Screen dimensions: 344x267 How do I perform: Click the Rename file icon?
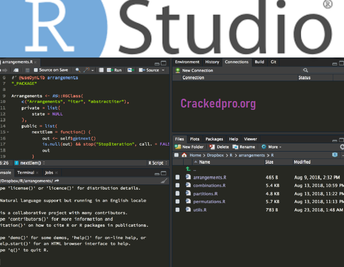tap(235, 147)
